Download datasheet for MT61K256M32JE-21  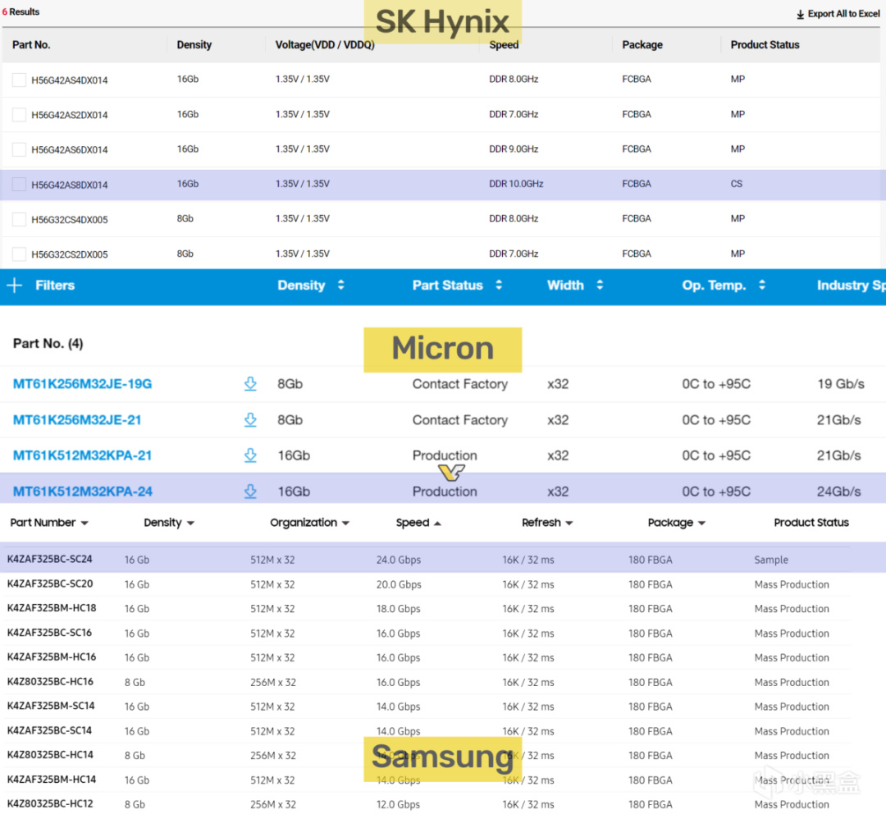250,419
